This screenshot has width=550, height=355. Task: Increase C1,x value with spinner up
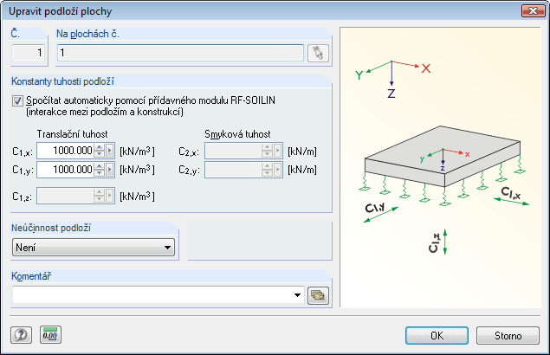(100, 148)
